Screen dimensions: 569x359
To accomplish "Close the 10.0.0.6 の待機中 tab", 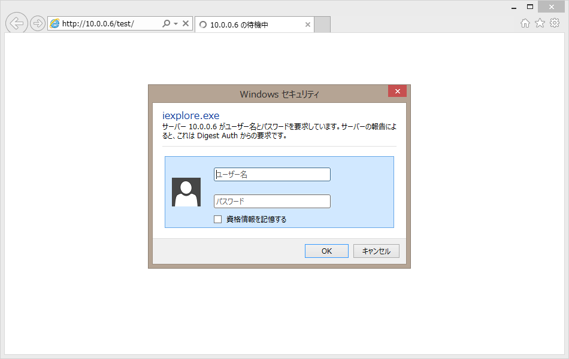I will point(308,25).
